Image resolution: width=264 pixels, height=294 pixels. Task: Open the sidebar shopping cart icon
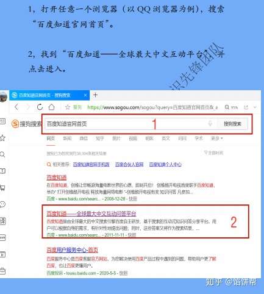(x=2, y=188)
